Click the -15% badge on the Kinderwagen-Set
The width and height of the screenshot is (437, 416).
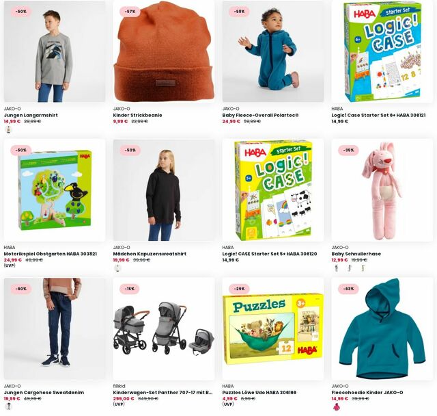tap(130, 289)
